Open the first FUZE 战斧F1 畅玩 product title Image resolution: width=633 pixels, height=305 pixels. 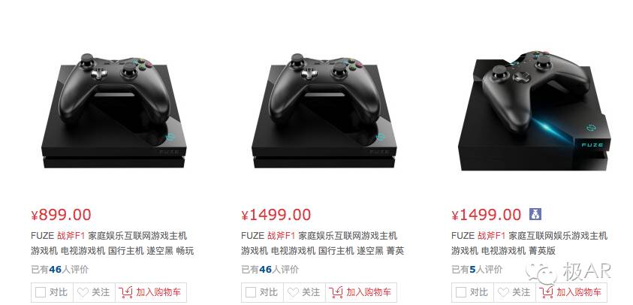pos(112,243)
